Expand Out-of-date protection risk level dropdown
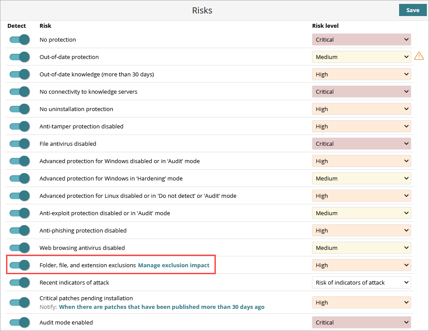Screen dimensions: 429x331 pyautogui.click(x=361, y=57)
